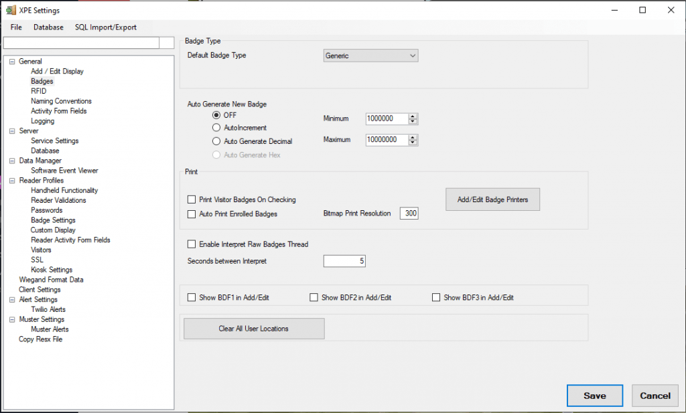The height and width of the screenshot is (413, 686).
Task: Select the Passwords tree item
Action: [x=46, y=210]
